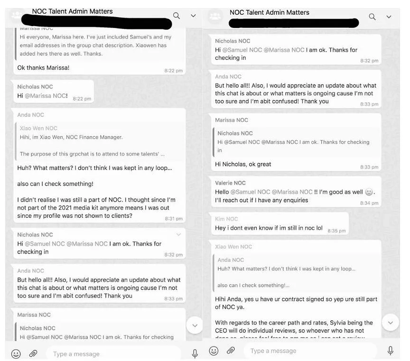
Task: Click the paperclip attach icon in the right chat
Action: (x=231, y=351)
